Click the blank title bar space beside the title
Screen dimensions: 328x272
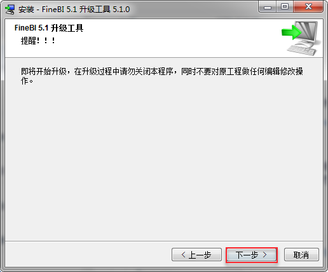[193, 10]
